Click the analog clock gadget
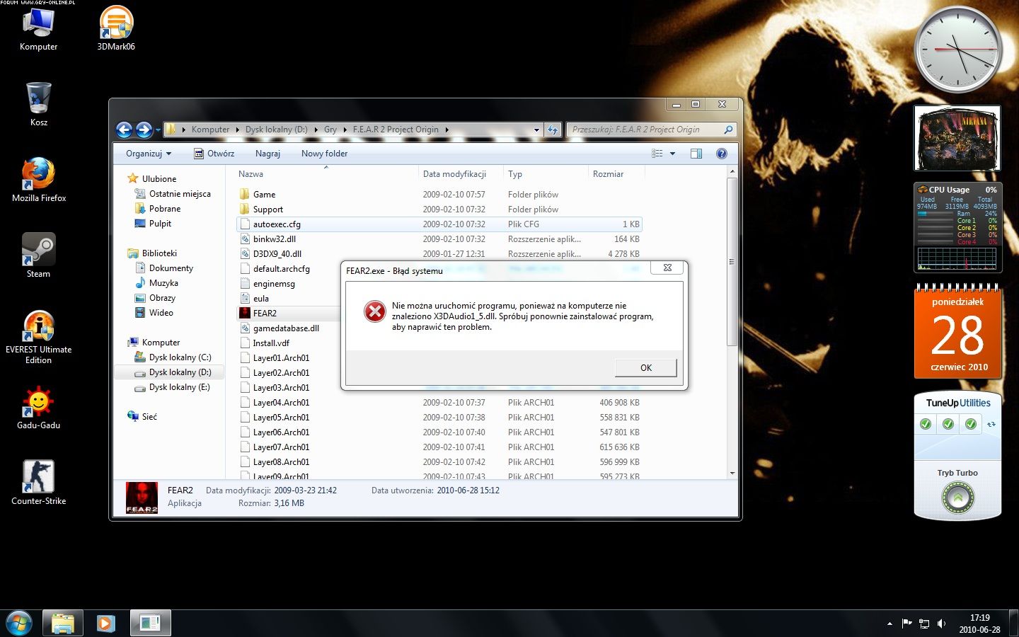 point(958,50)
